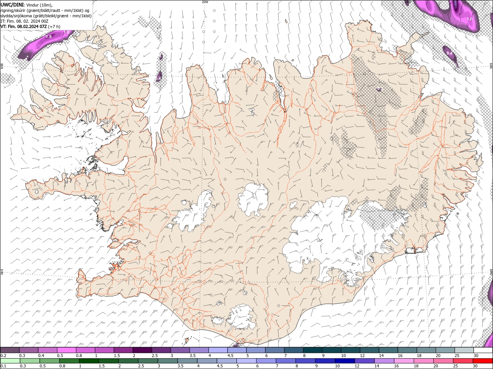Select the pale grey 25 swatch in top legend row

click(x=464, y=350)
